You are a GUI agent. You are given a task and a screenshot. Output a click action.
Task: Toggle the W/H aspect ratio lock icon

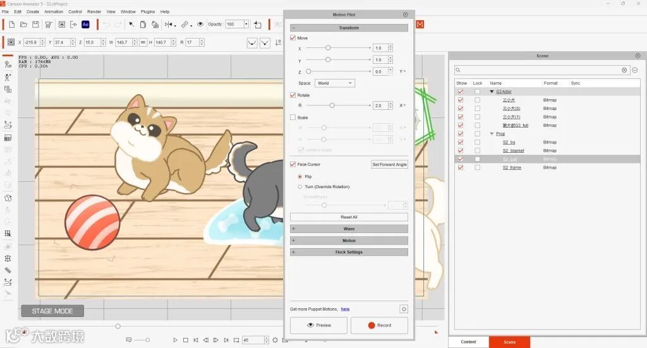(x=143, y=42)
